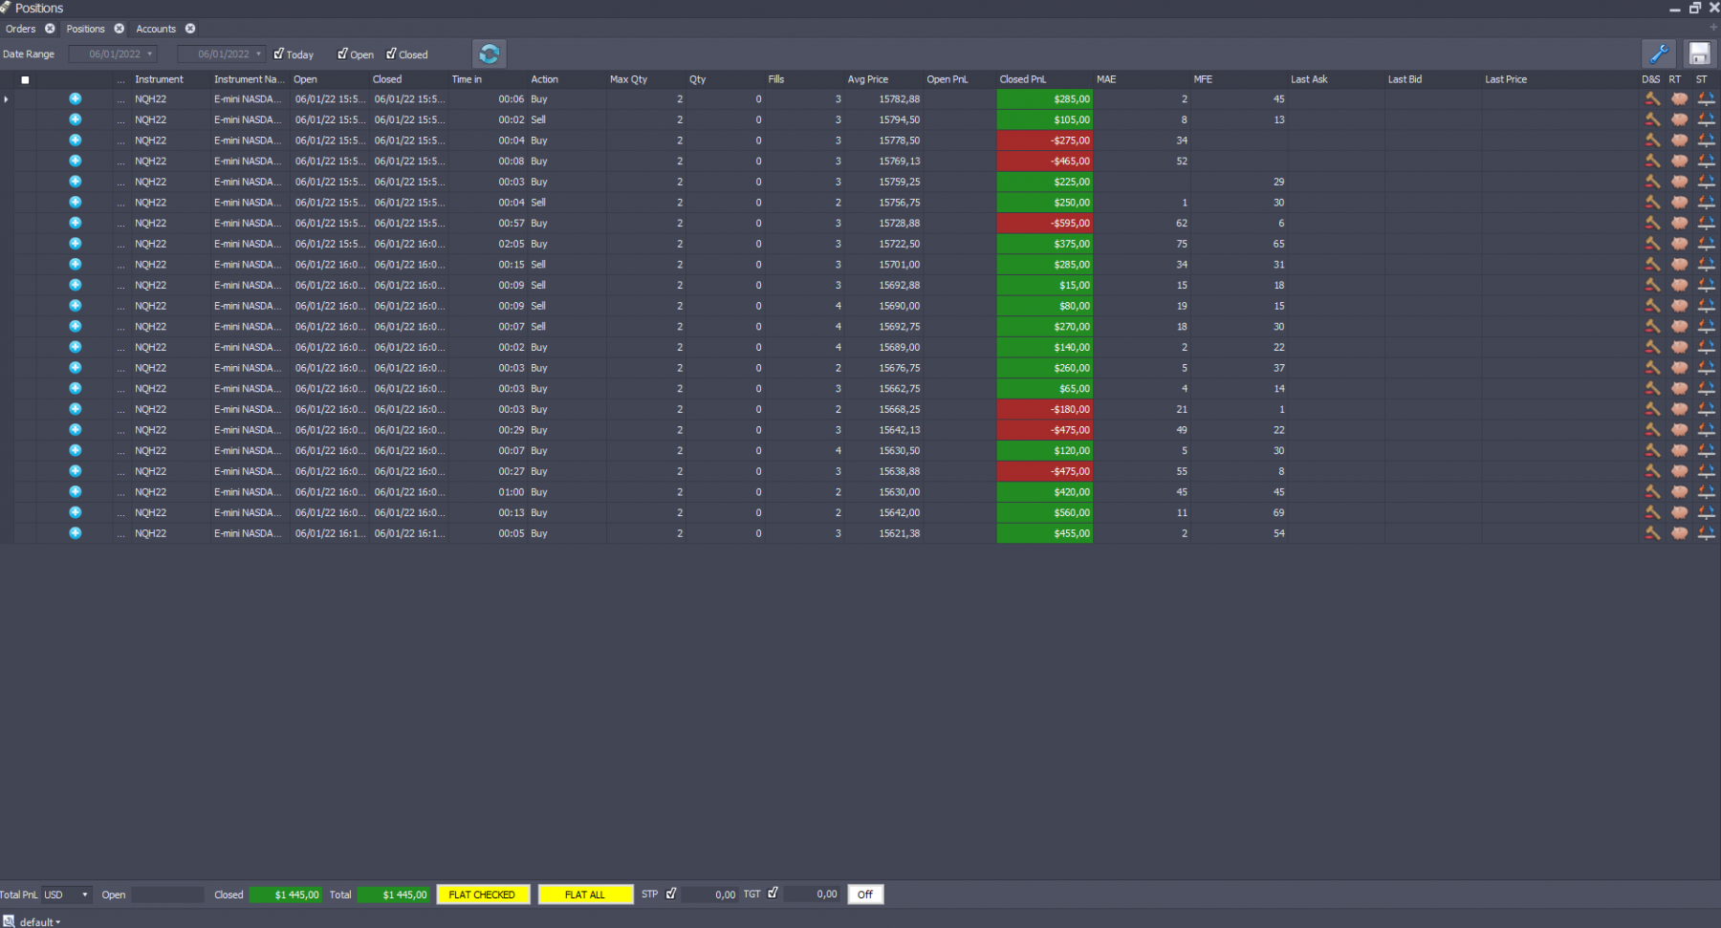Click the D&S hammer icon in 15759,25 row

(x=1652, y=182)
